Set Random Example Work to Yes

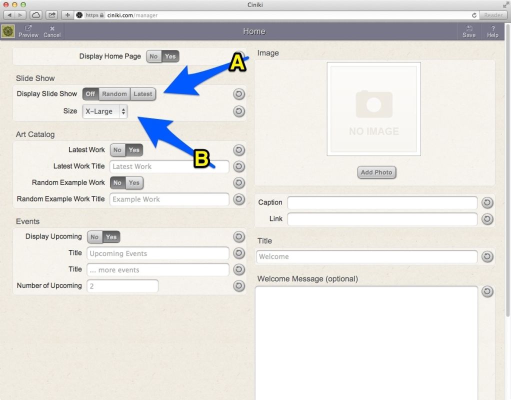click(134, 182)
